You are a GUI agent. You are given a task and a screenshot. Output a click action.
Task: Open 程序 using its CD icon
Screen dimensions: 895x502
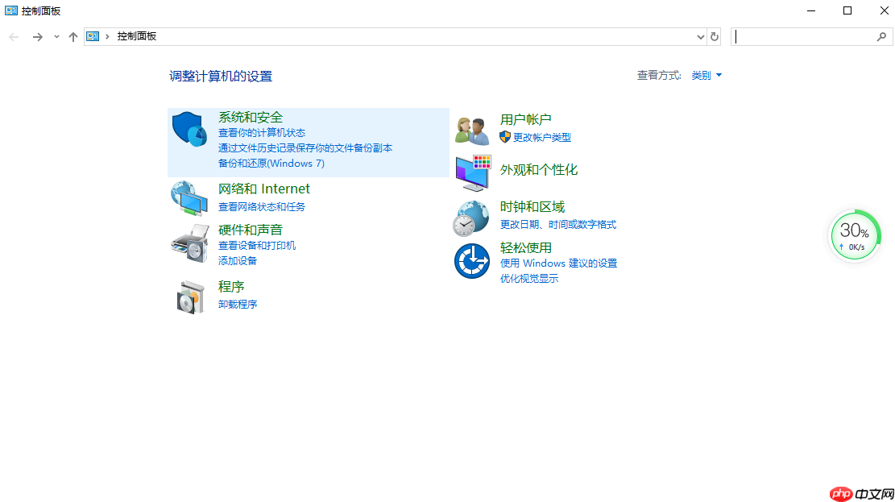click(x=189, y=296)
